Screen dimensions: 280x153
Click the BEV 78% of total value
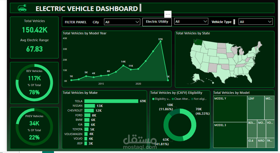pyautogui.click(x=34, y=92)
